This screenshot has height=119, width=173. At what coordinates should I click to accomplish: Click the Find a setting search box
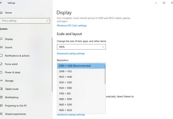(x=25, y=21)
